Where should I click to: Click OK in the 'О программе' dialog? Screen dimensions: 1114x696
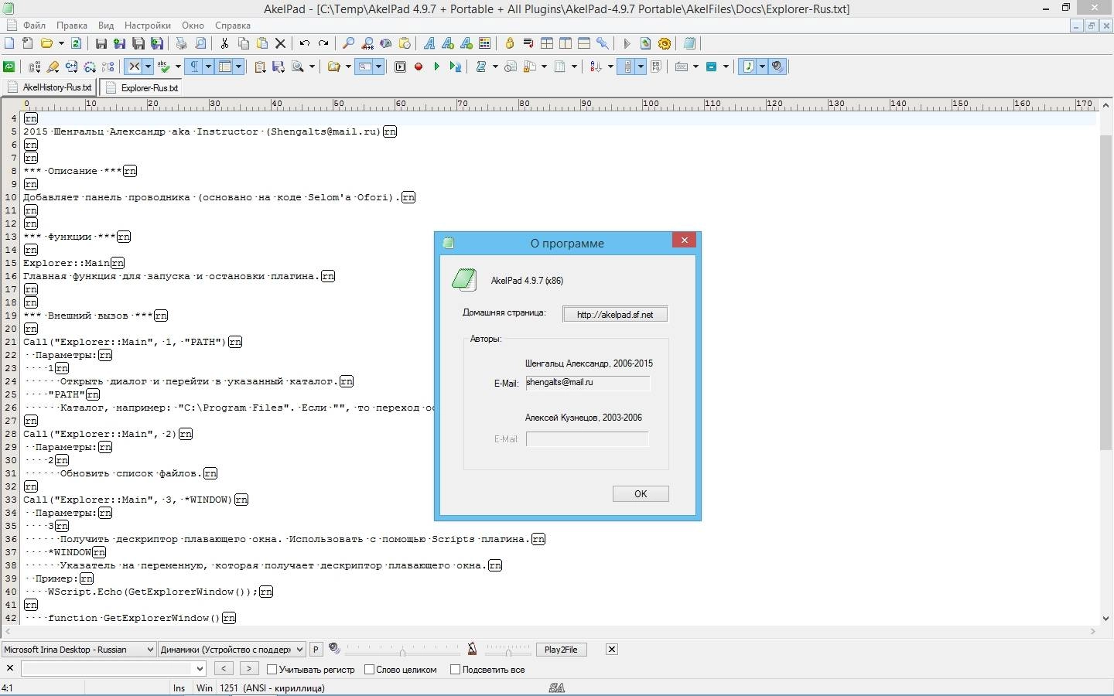(x=641, y=493)
